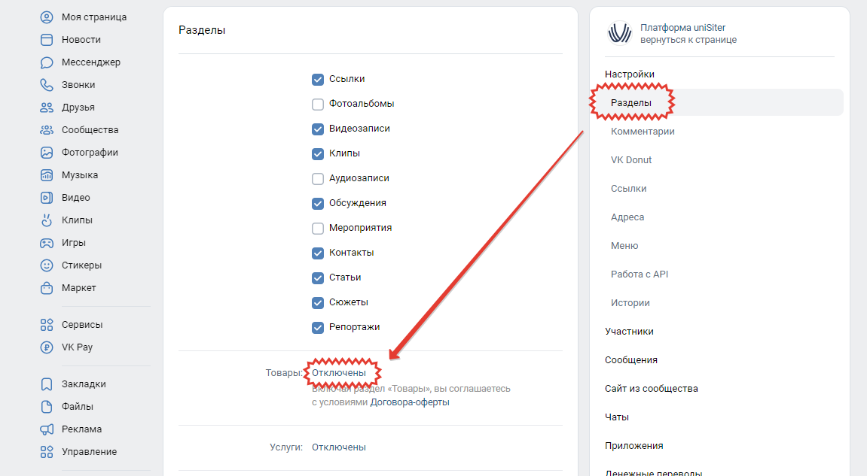Tick the Мероприятия checkbox
Image resolution: width=867 pixels, height=476 pixels.
coord(318,228)
